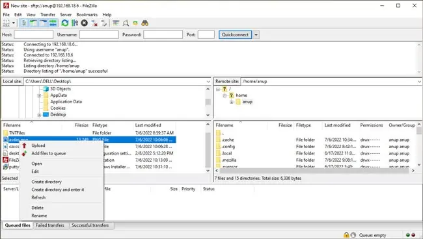Viewport: 423px width, 239px height.
Task: Open the Remote site path dropdown
Action: 419,81
